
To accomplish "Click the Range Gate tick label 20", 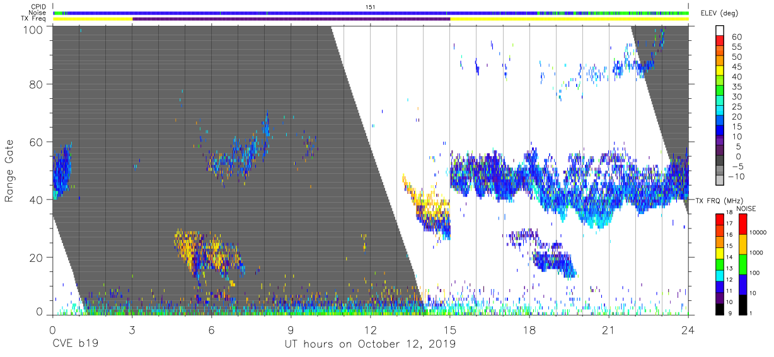I will pyautogui.click(x=37, y=257).
